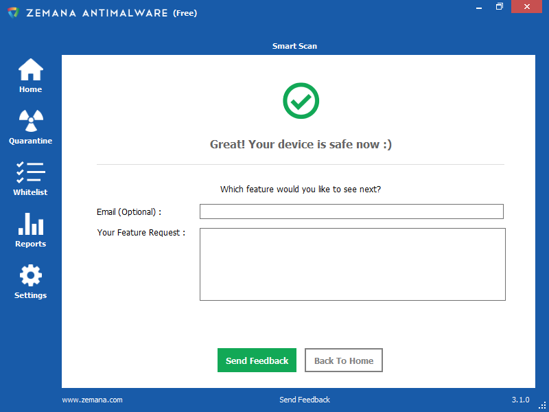
Task: Click the restore window button
Action: pos(499,7)
